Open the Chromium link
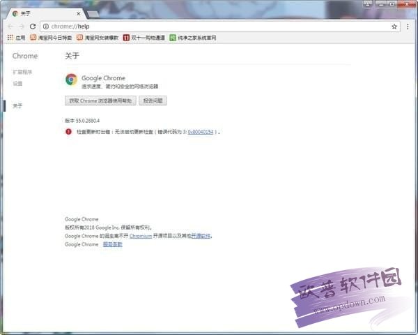Image resolution: width=418 pixels, height=335 pixels. click(x=141, y=236)
